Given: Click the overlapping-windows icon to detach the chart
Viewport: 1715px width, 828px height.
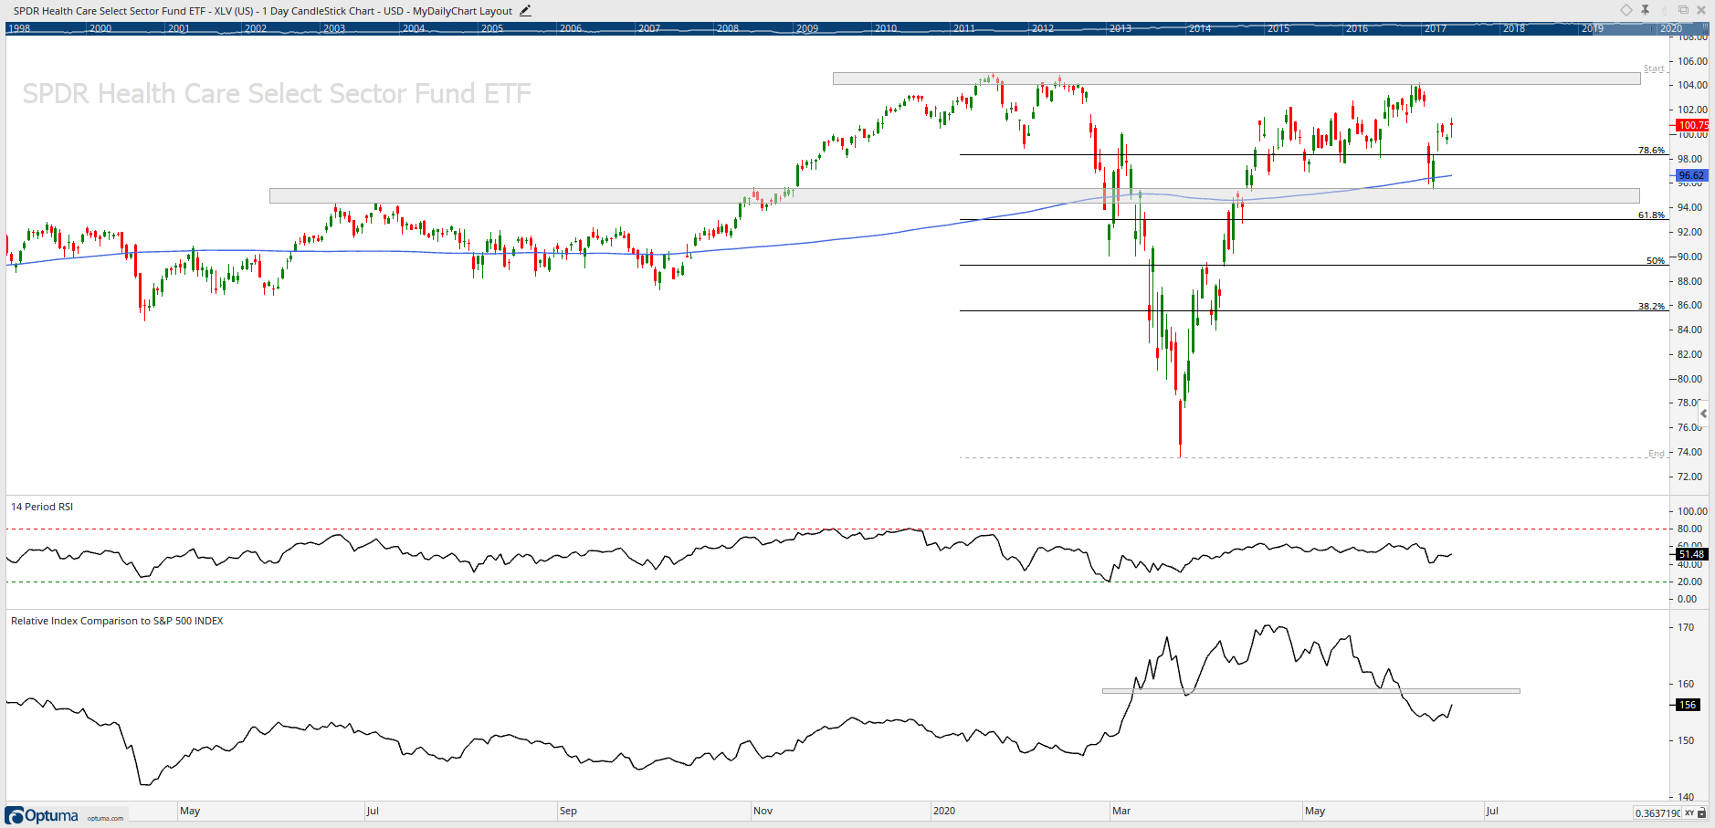Looking at the screenshot, I should (x=1683, y=10).
